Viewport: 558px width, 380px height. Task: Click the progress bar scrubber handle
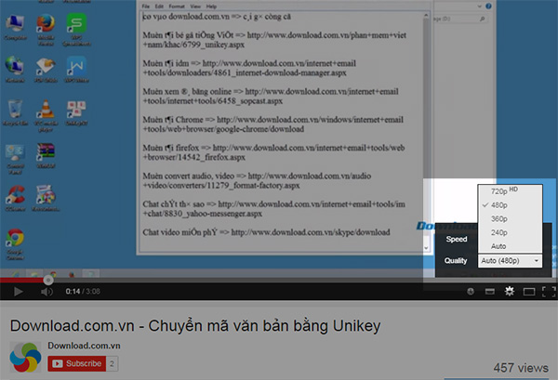pos(48,280)
